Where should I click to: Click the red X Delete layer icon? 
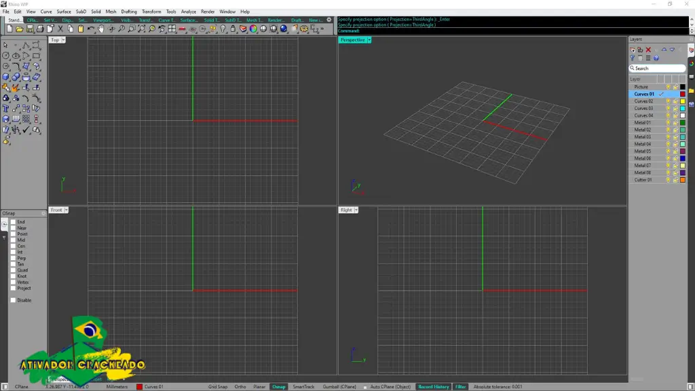648,50
